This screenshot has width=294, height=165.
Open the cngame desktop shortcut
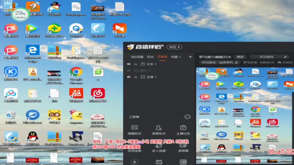click(x=76, y=117)
